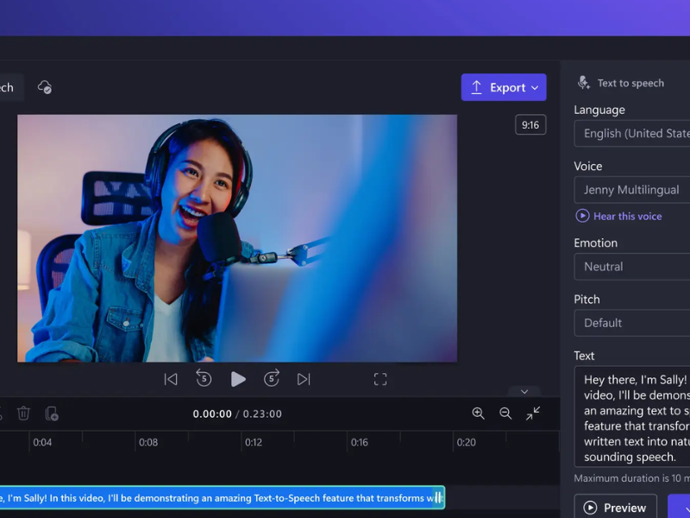Select the text-to-speech clip on timeline
This screenshot has width=690, height=518.
click(x=222, y=498)
